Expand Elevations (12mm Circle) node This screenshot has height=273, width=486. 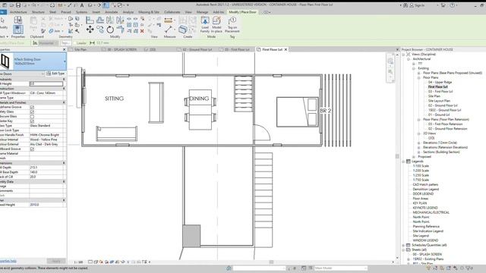[418, 143]
